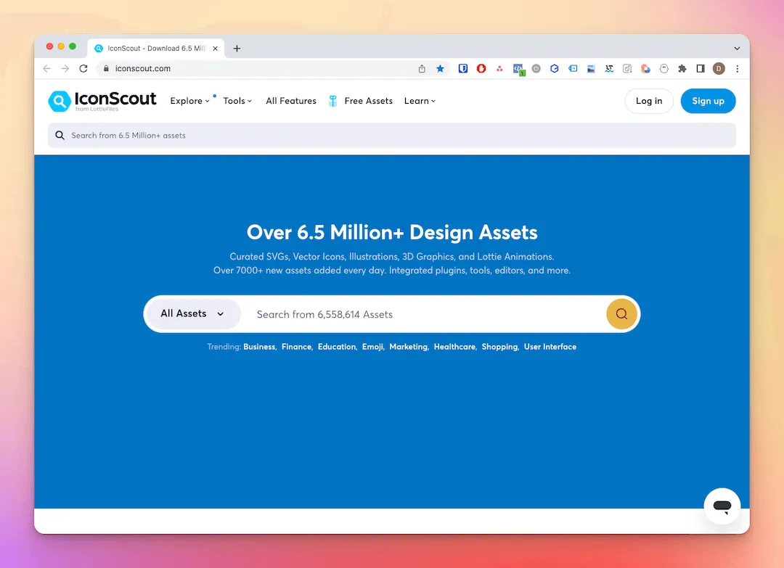Click the Business trending link
The image size is (784, 568).
259,347
